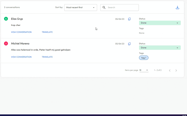The image size is (187, 116).
Task: Copy Elias Gryp's conversation with copy icon
Action: pos(129,19)
